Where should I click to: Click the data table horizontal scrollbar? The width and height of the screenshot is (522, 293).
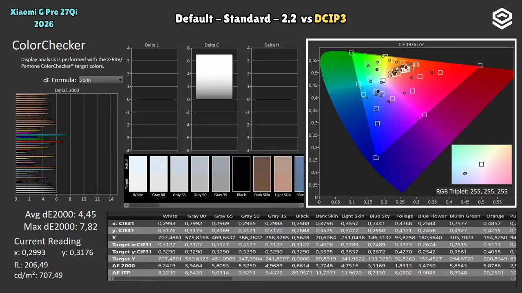pos(312,279)
